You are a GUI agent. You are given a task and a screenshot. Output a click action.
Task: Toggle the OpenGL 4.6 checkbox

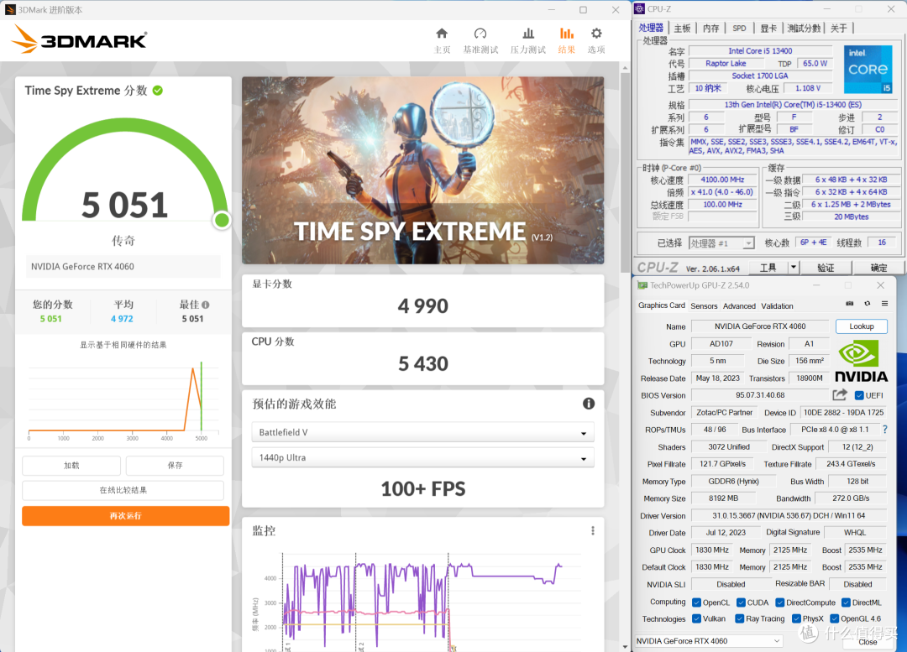[x=834, y=618]
